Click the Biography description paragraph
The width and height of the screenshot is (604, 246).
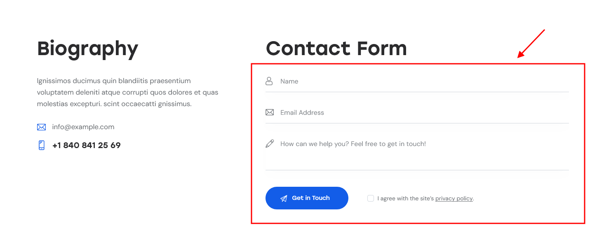[128, 93]
